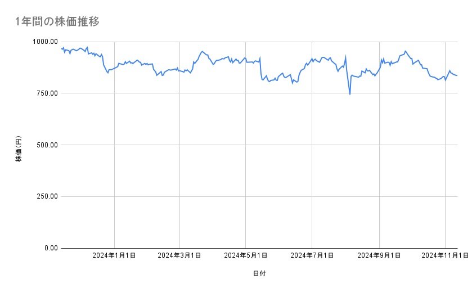472x292 pixels.
Task: Click the line's peak in mid-March 2024
Action: click(x=202, y=51)
